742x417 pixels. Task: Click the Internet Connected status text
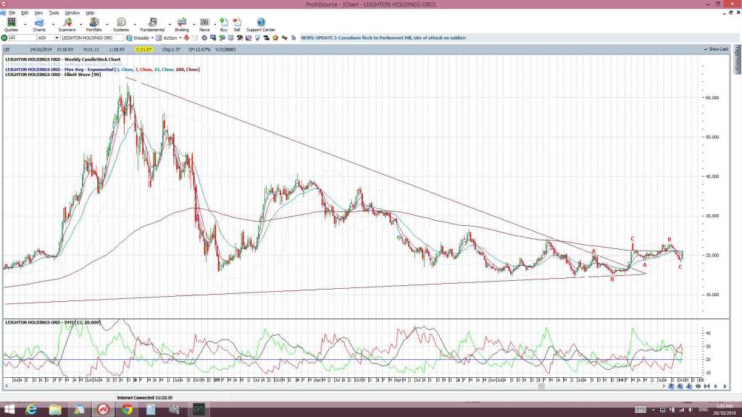(145, 398)
